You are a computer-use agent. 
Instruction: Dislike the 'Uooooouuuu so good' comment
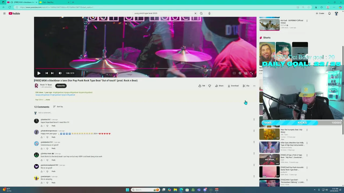pos(47,149)
